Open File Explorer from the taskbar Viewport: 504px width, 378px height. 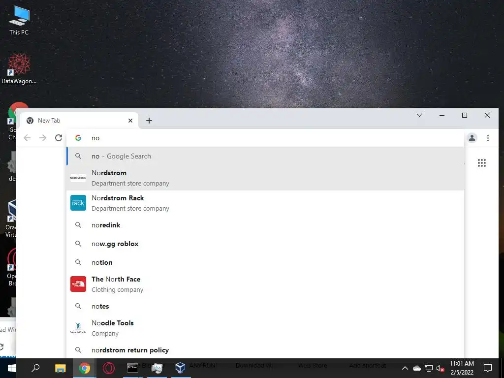tap(60, 368)
